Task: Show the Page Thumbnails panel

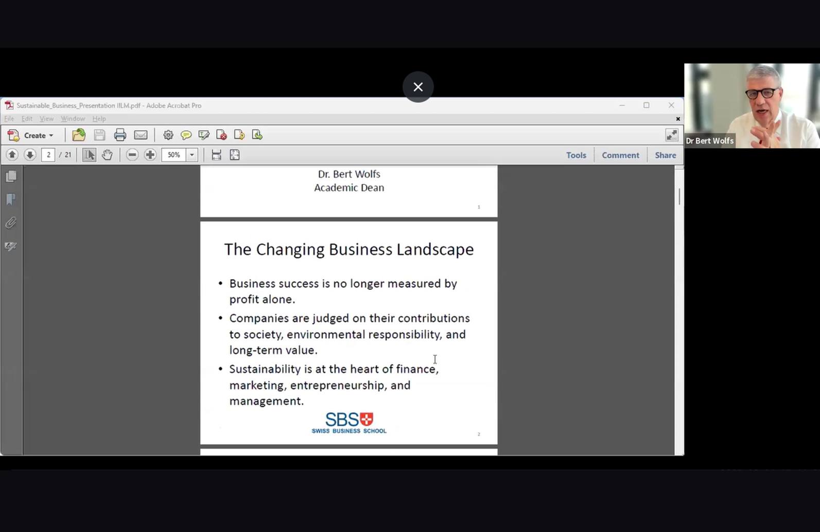Action: click(x=11, y=176)
